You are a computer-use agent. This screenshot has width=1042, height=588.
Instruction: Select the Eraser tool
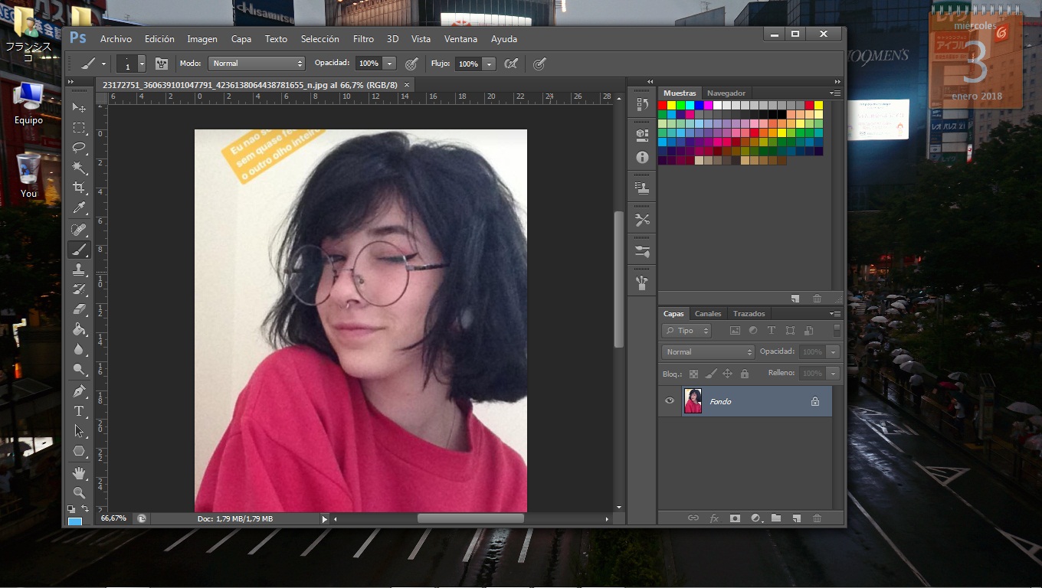click(79, 309)
